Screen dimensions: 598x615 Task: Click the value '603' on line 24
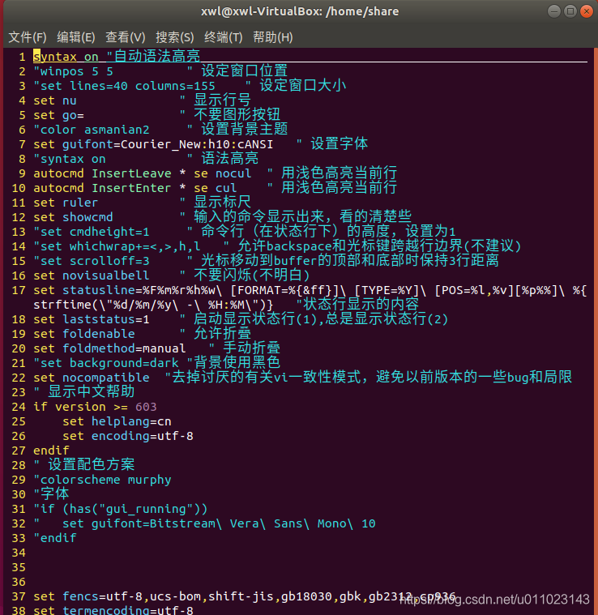pyautogui.click(x=147, y=407)
